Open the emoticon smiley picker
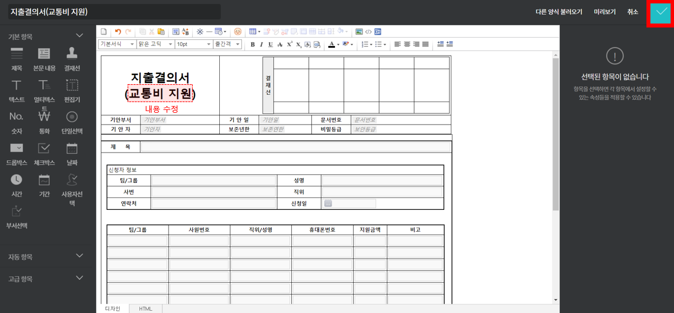Image resolution: width=674 pixels, height=313 pixels. pyautogui.click(x=238, y=31)
